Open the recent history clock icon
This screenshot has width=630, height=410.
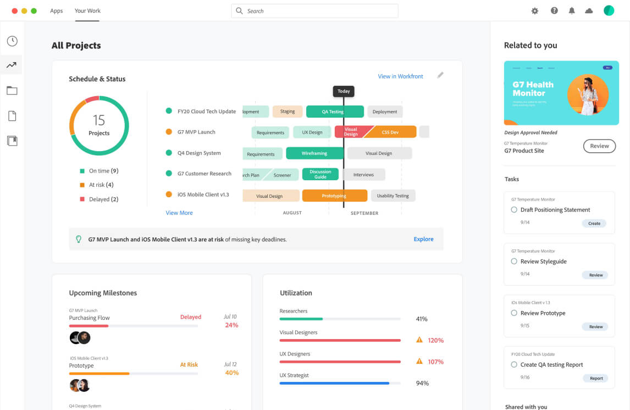pos(12,41)
